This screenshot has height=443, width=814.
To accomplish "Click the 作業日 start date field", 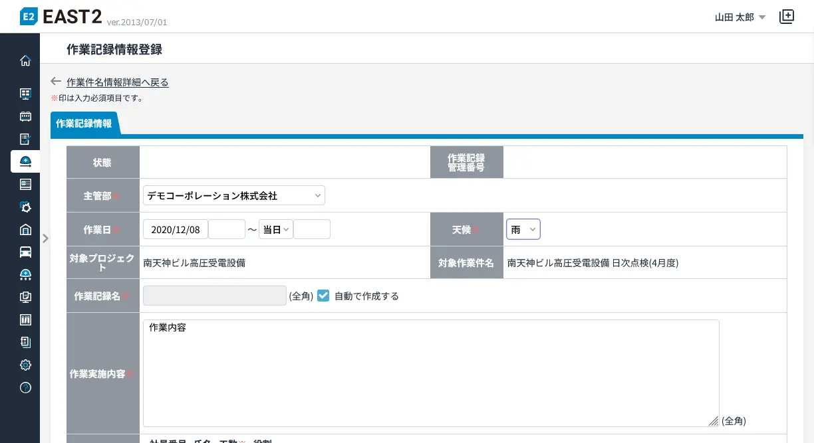I will coord(176,229).
